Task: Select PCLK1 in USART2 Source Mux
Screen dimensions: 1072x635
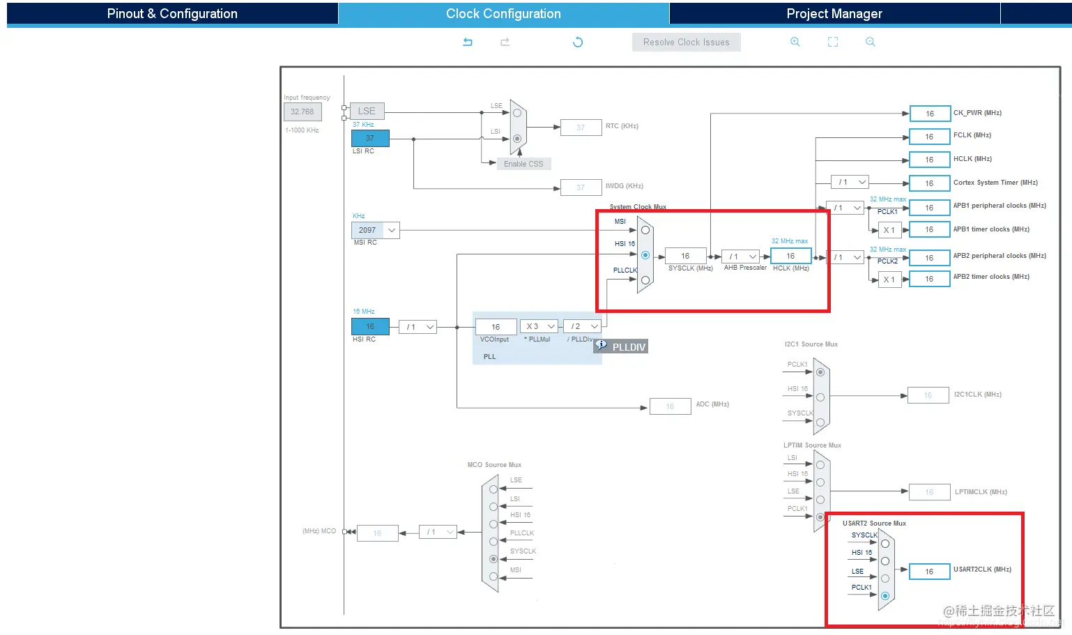Action: click(x=885, y=596)
